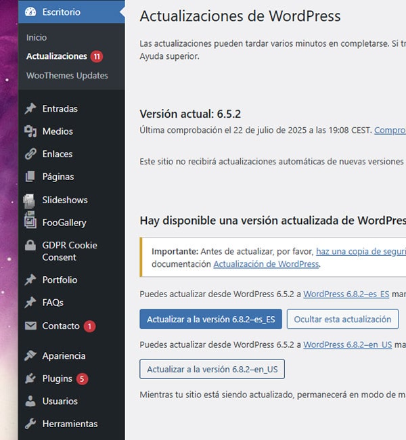This screenshot has width=406, height=440.
Task: Click the Entradas pushpin icon
Action: pyautogui.click(x=30, y=108)
